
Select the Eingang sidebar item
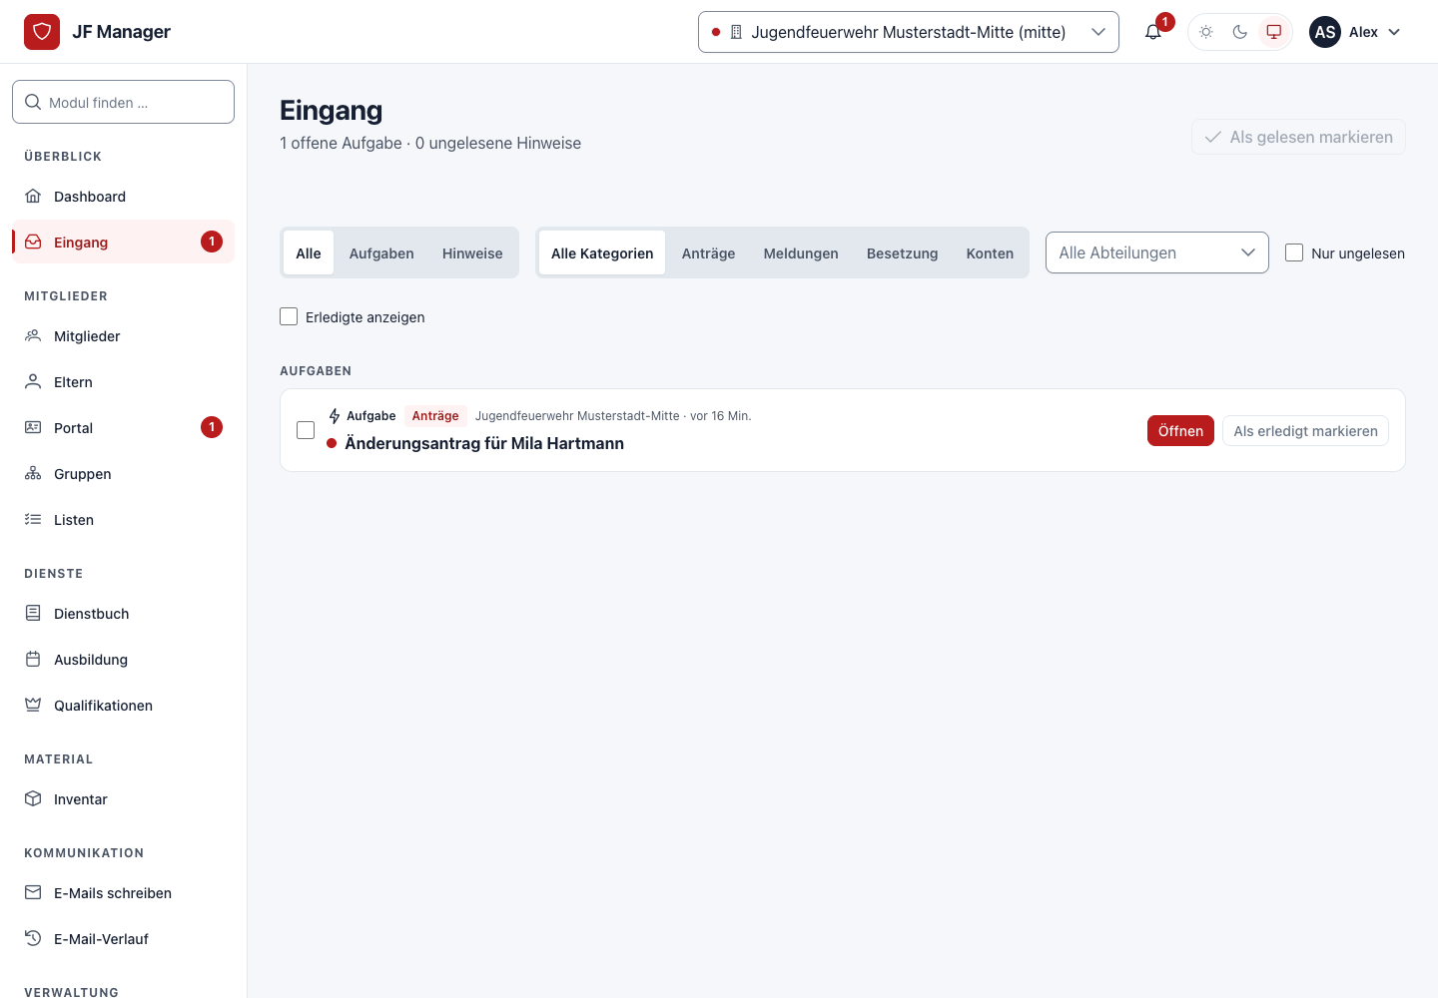pos(124,243)
